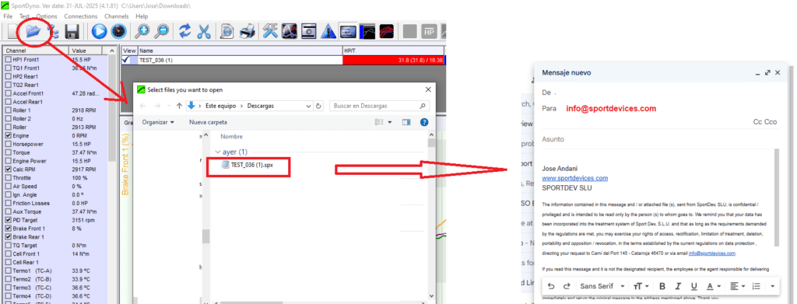
Task: Open the Sans Serif font dropdown
Action: click(602, 286)
